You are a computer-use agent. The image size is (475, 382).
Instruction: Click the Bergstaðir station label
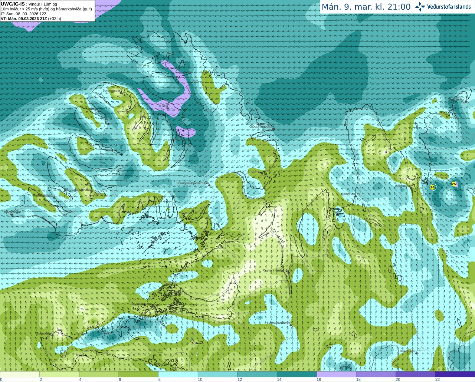coord(402,186)
